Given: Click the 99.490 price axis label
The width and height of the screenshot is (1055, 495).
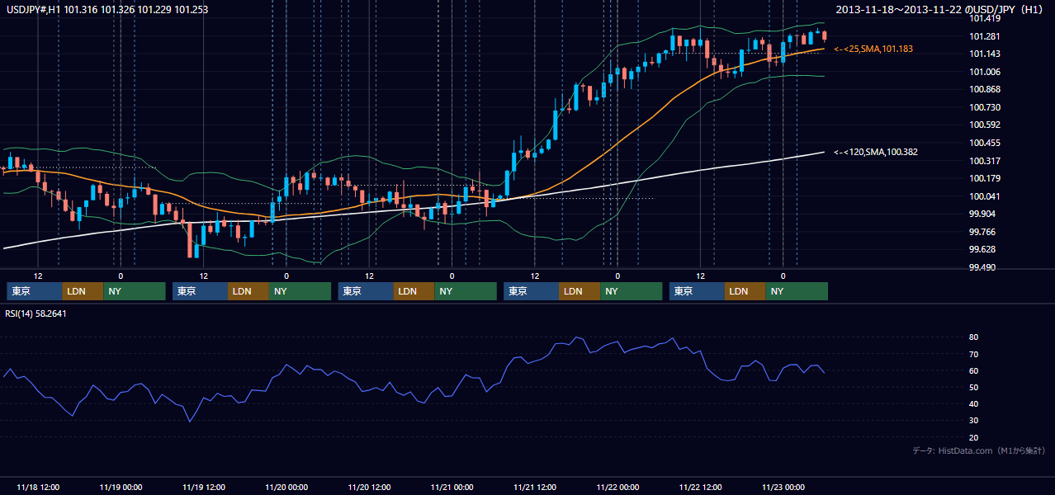Looking at the screenshot, I should click(x=982, y=267).
